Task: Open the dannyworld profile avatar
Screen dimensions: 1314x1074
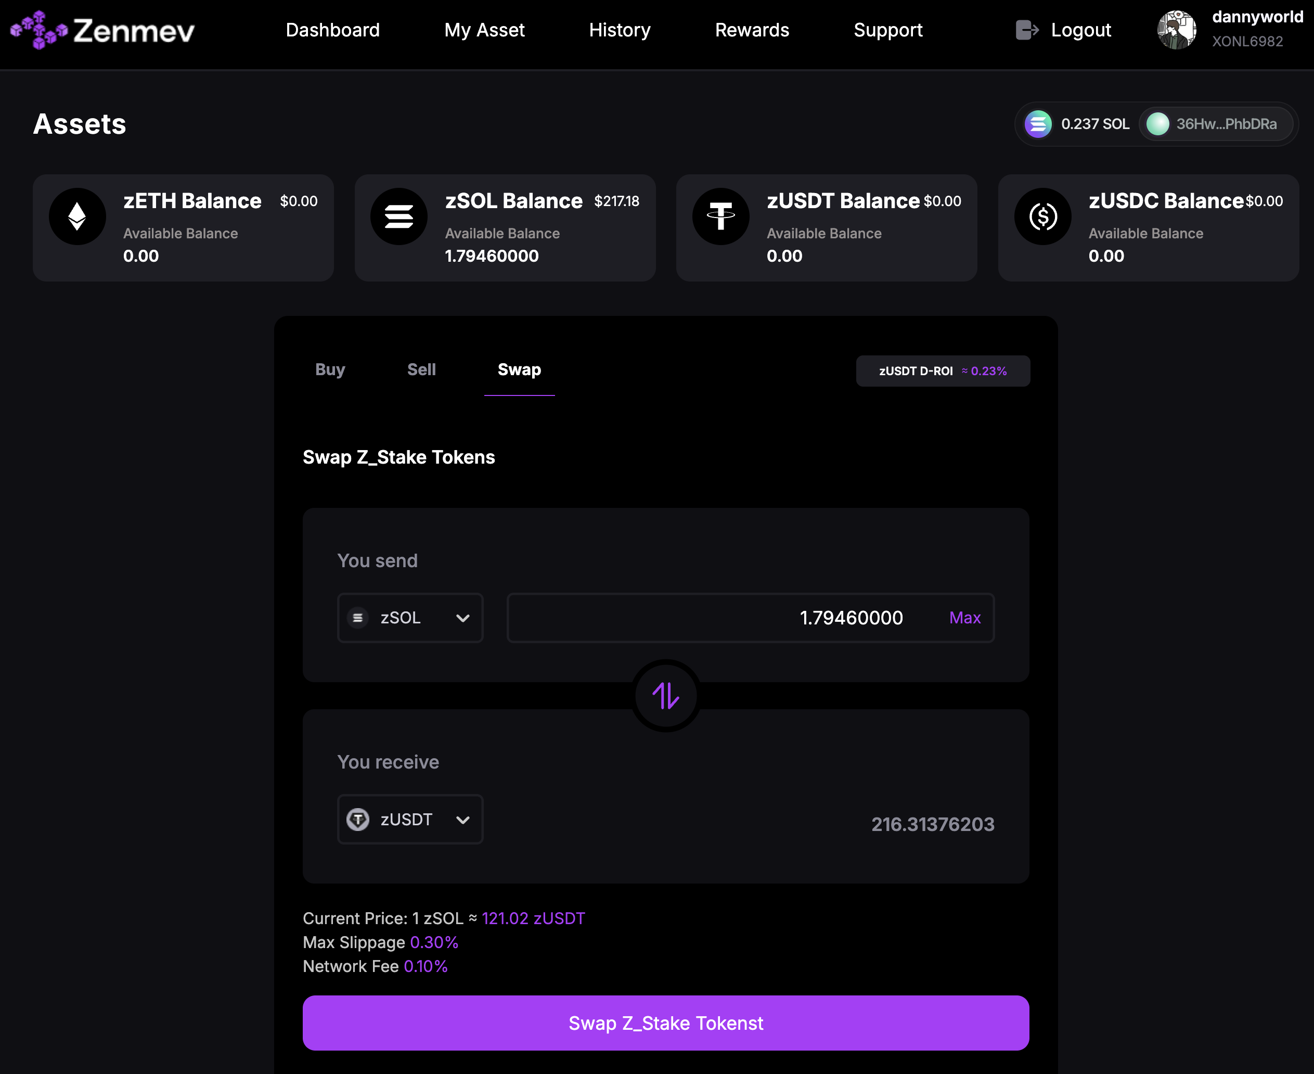Action: point(1177,30)
